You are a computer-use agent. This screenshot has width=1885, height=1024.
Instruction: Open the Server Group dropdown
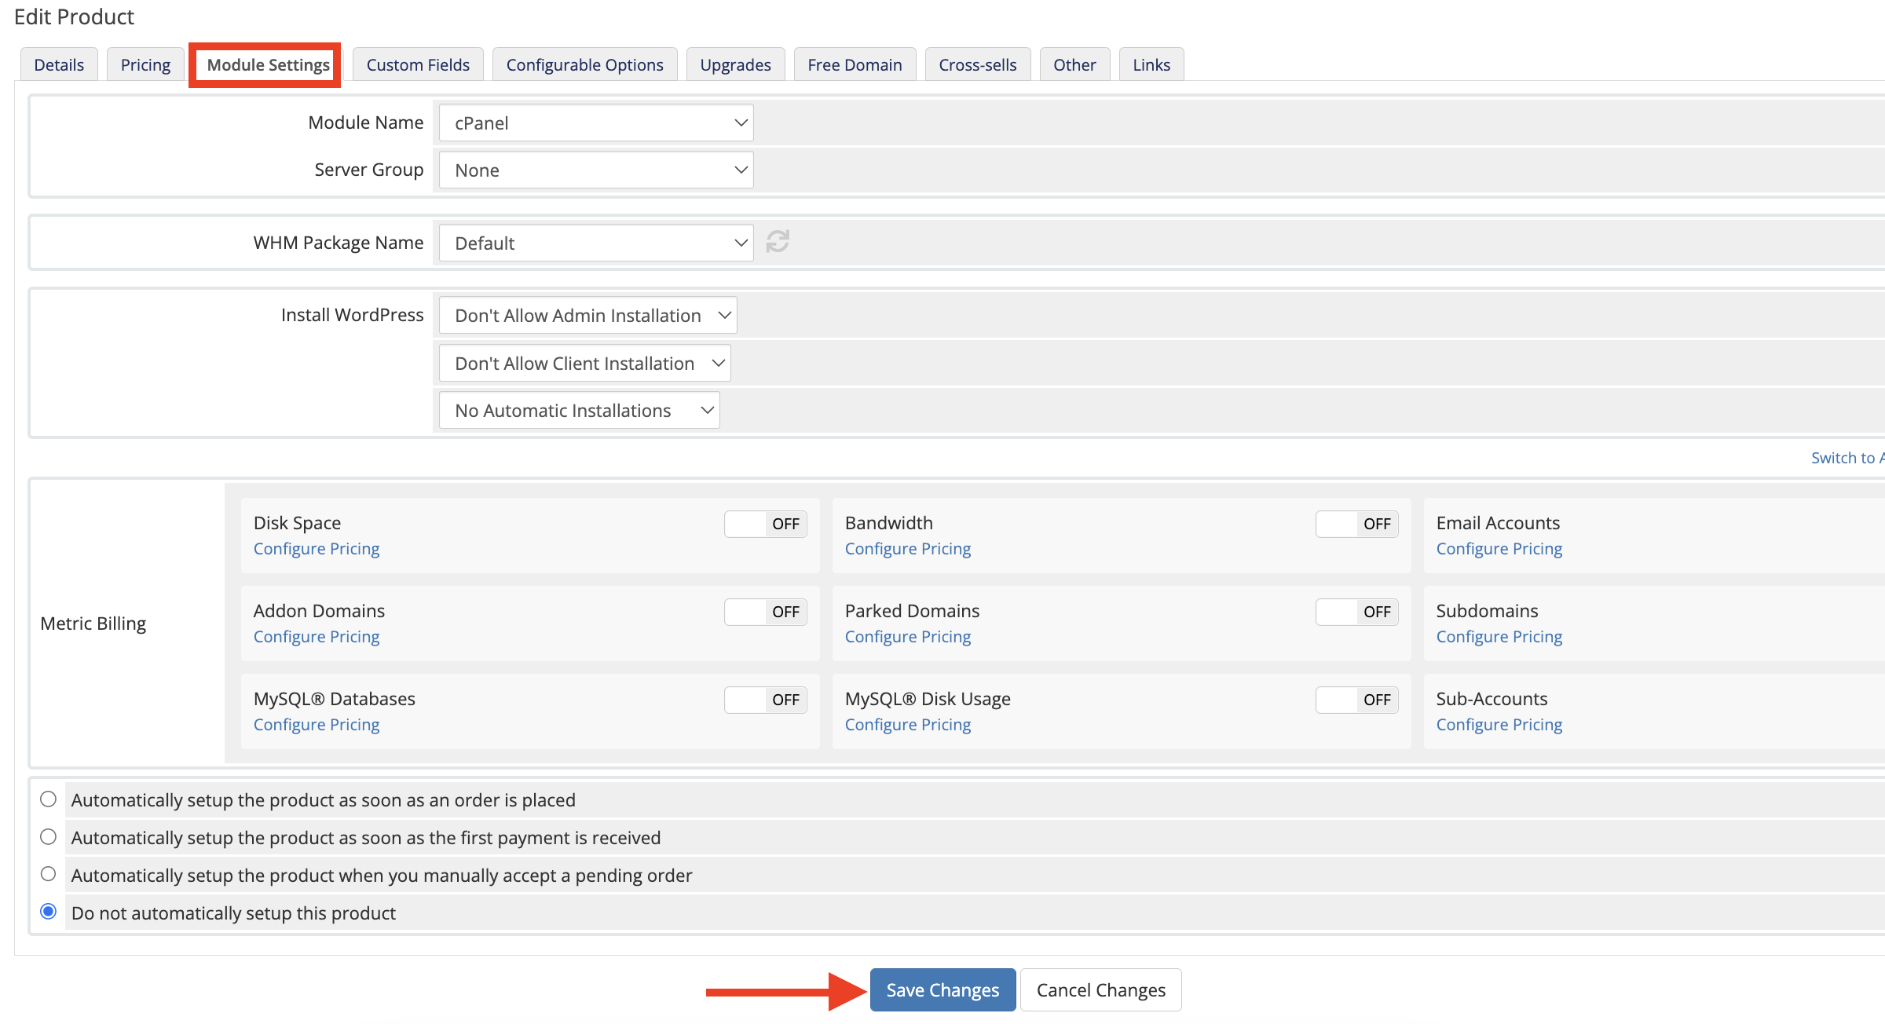point(596,170)
